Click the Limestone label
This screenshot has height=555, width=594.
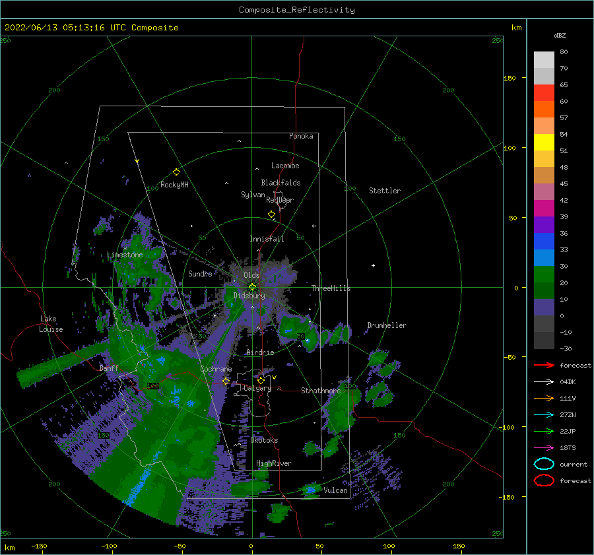(x=125, y=255)
